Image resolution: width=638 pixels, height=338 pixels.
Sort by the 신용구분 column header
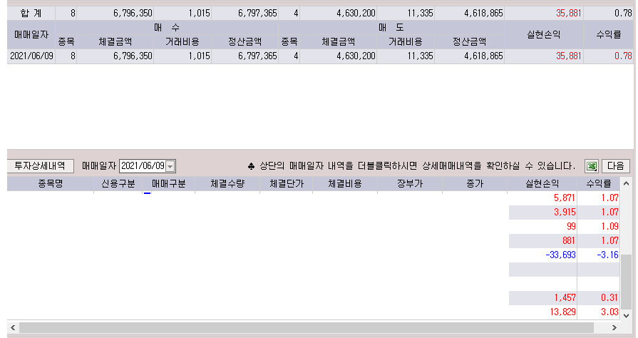coord(118,184)
